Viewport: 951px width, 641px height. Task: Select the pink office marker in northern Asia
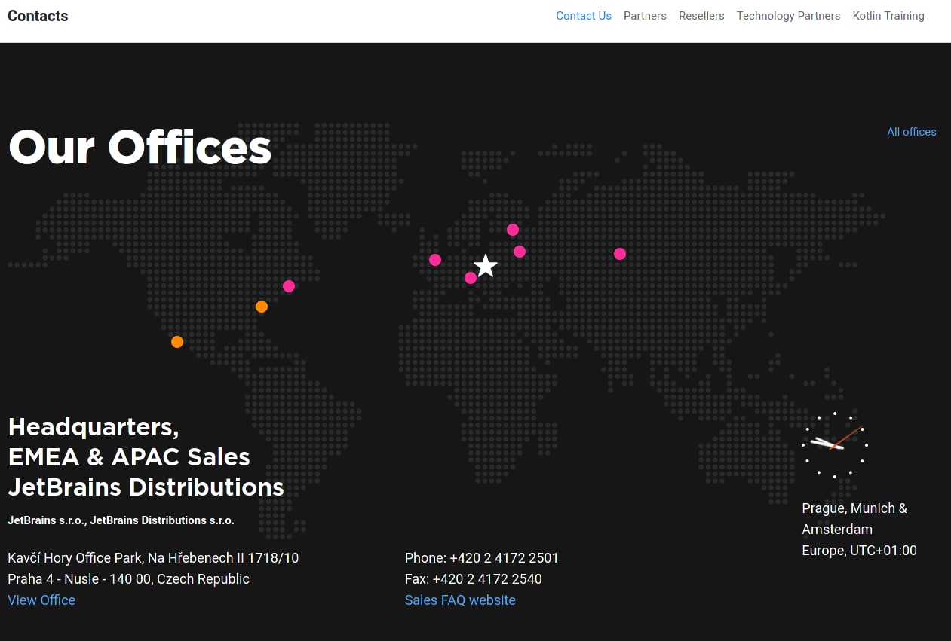point(620,254)
